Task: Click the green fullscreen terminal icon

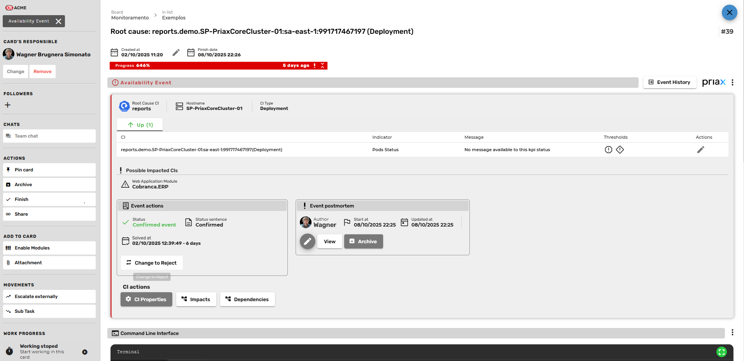Action: 721,352
